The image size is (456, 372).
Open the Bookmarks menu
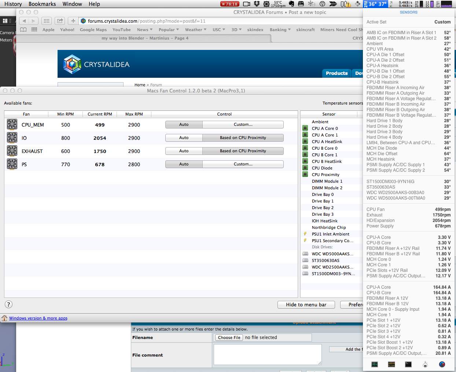click(x=42, y=4)
